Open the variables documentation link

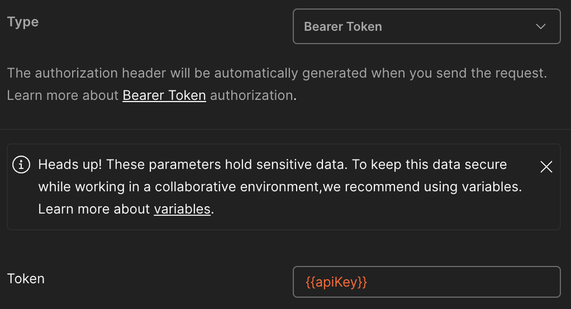pyautogui.click(x=182, y=209)
